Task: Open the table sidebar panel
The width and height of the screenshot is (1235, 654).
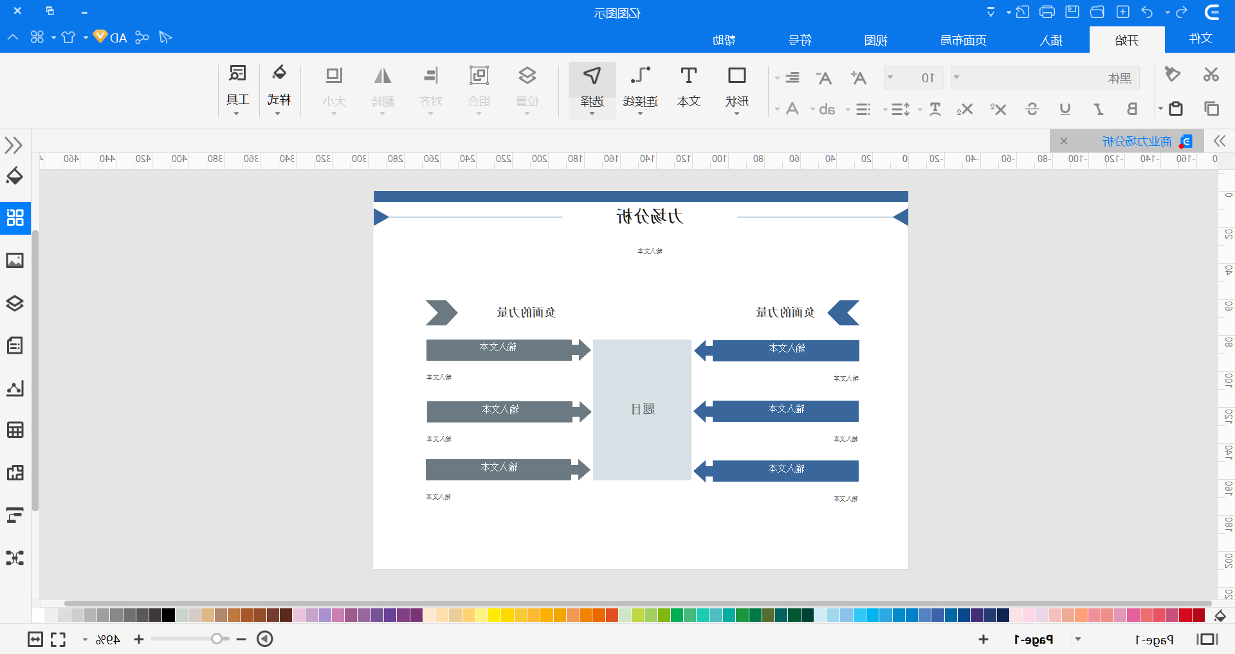Action: tap(15, 430)
